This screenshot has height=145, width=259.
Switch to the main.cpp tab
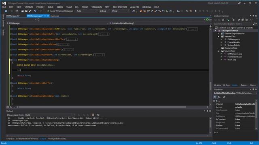55,16
